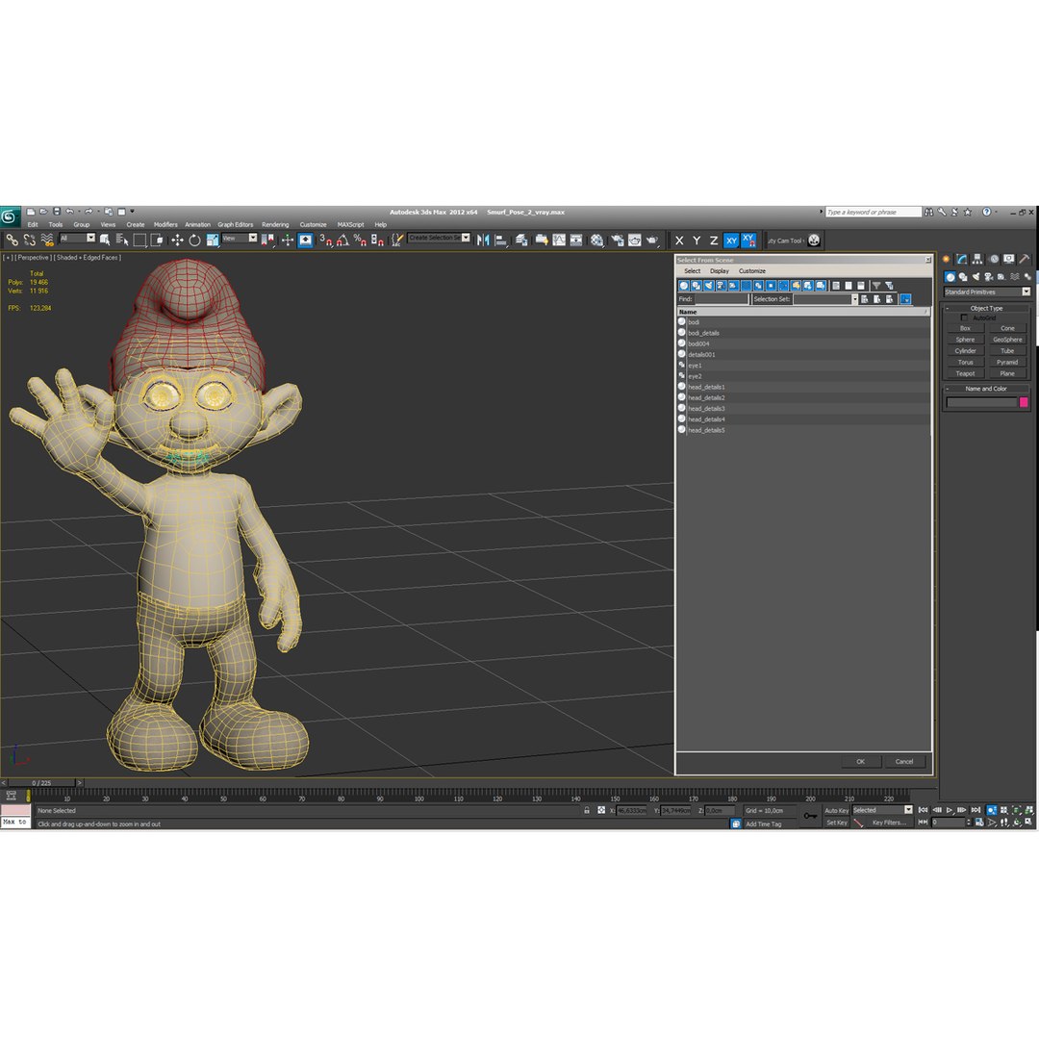Open Key Filters dialog
The height and width of the screenshot is (1039, 1039).
889,823
